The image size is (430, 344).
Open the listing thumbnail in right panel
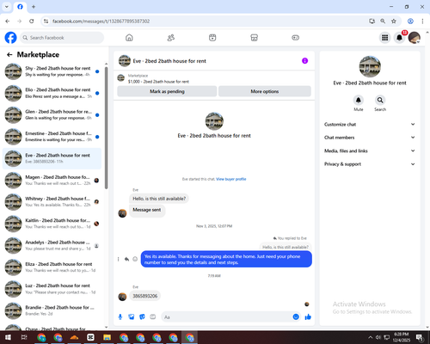(x=370, y=66)
